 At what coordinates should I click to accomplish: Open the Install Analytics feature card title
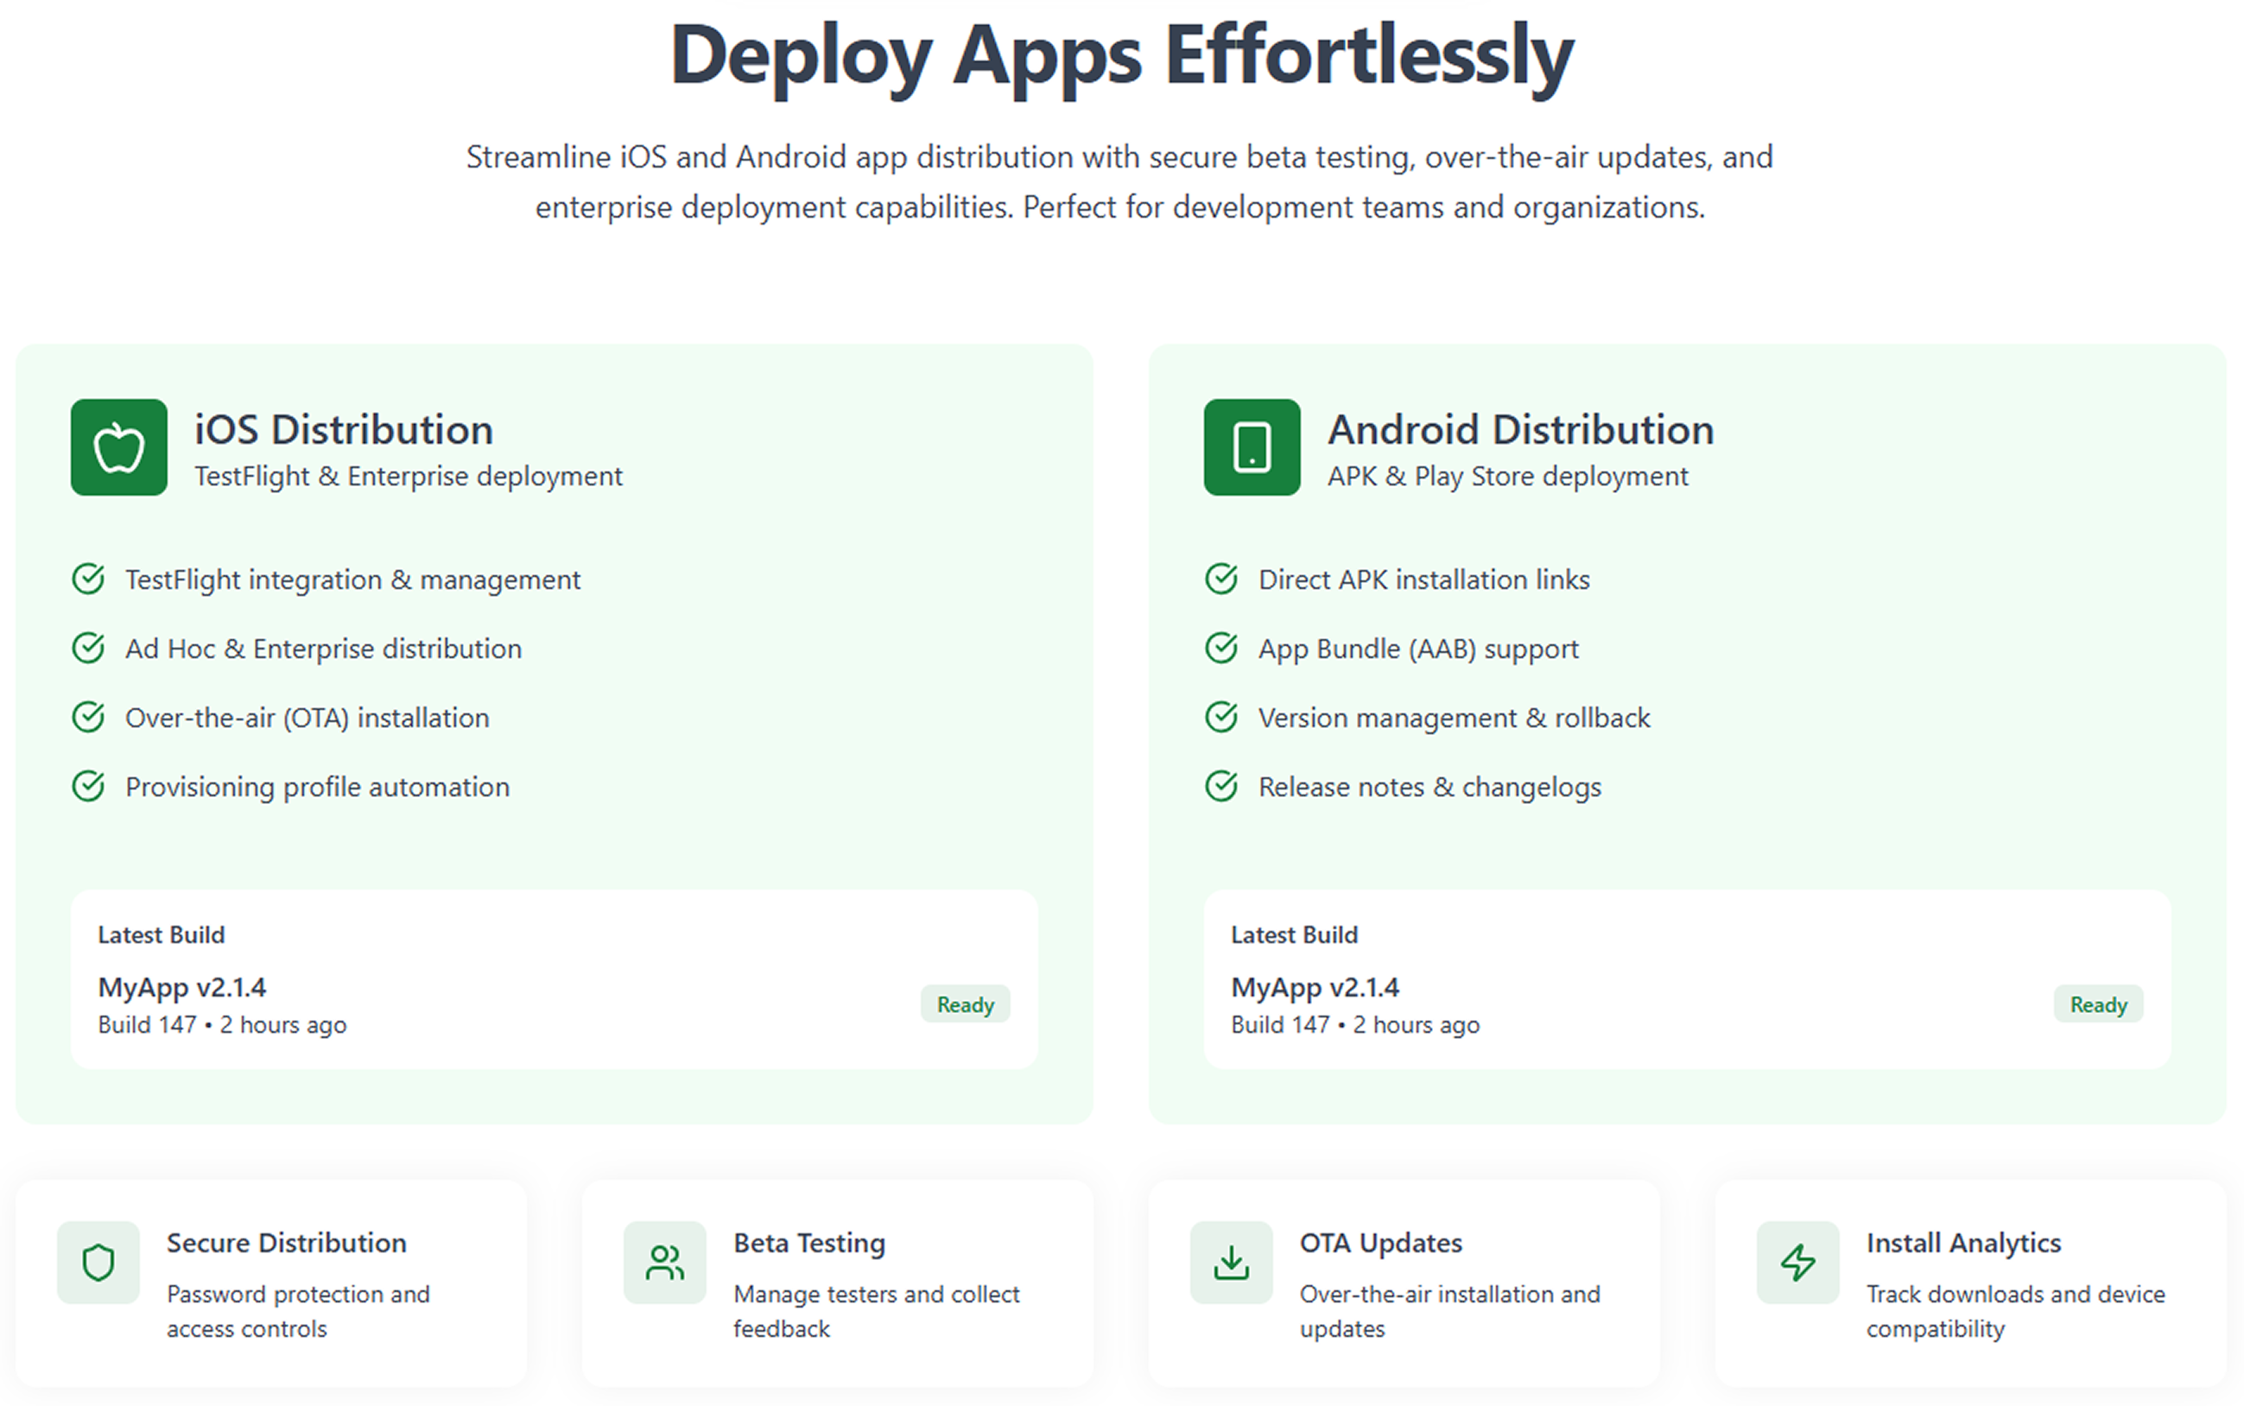1963,1242
